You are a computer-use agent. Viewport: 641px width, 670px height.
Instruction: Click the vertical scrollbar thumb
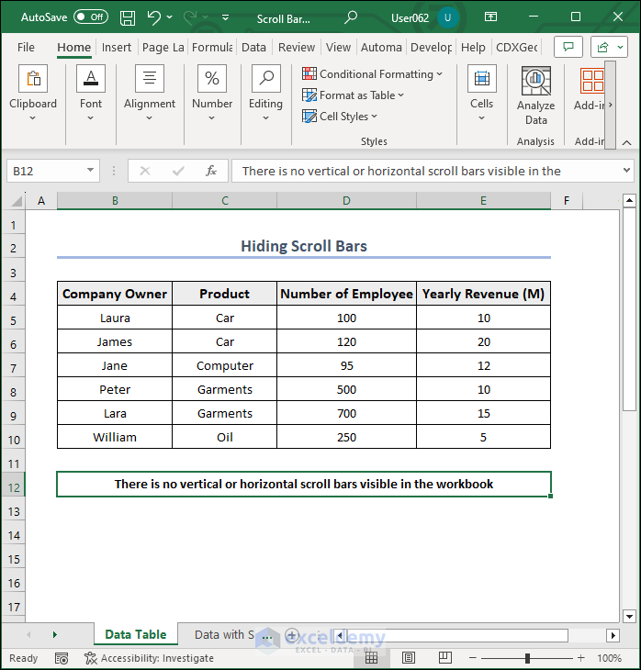629,309
